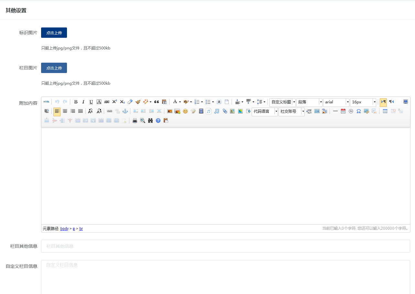Image resolution: width=415 pixels, height=294 pixels.
Task: Open preview with magnifier page icon
Action: tap(143, 121)
